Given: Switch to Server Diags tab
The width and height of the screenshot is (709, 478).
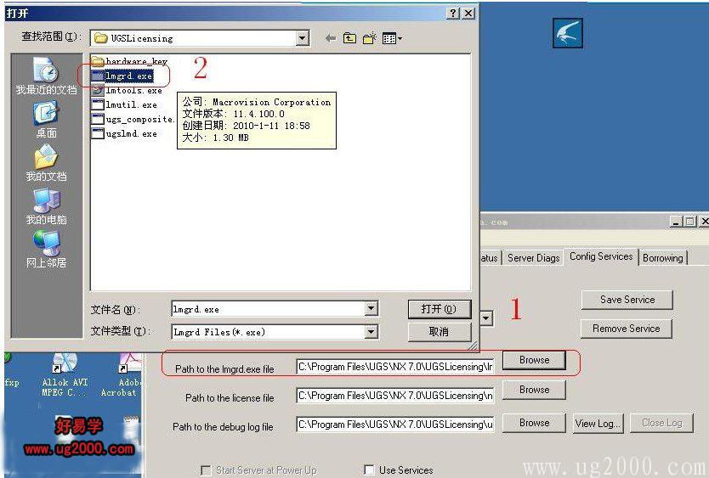Looking at the screenshot, I should 534,258.
